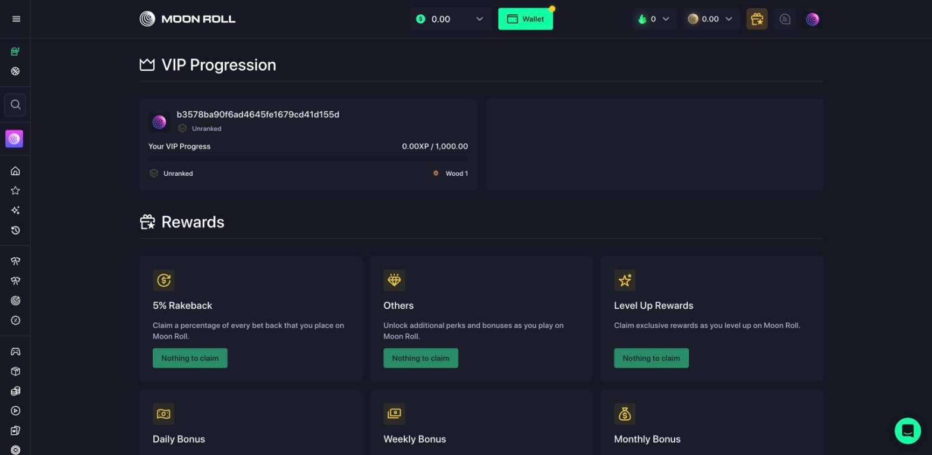Click the stacked coins icon in sidebar

coord(15,391)
